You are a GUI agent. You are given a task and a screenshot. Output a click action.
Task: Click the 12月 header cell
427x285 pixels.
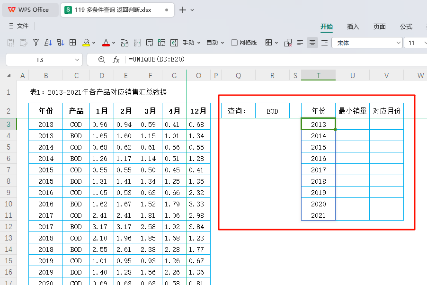point(198,111)
